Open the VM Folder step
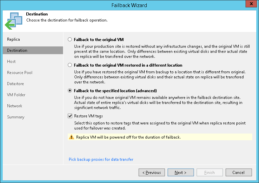The image size is (259, 183). pyautogui.click(x=16, y=95)
